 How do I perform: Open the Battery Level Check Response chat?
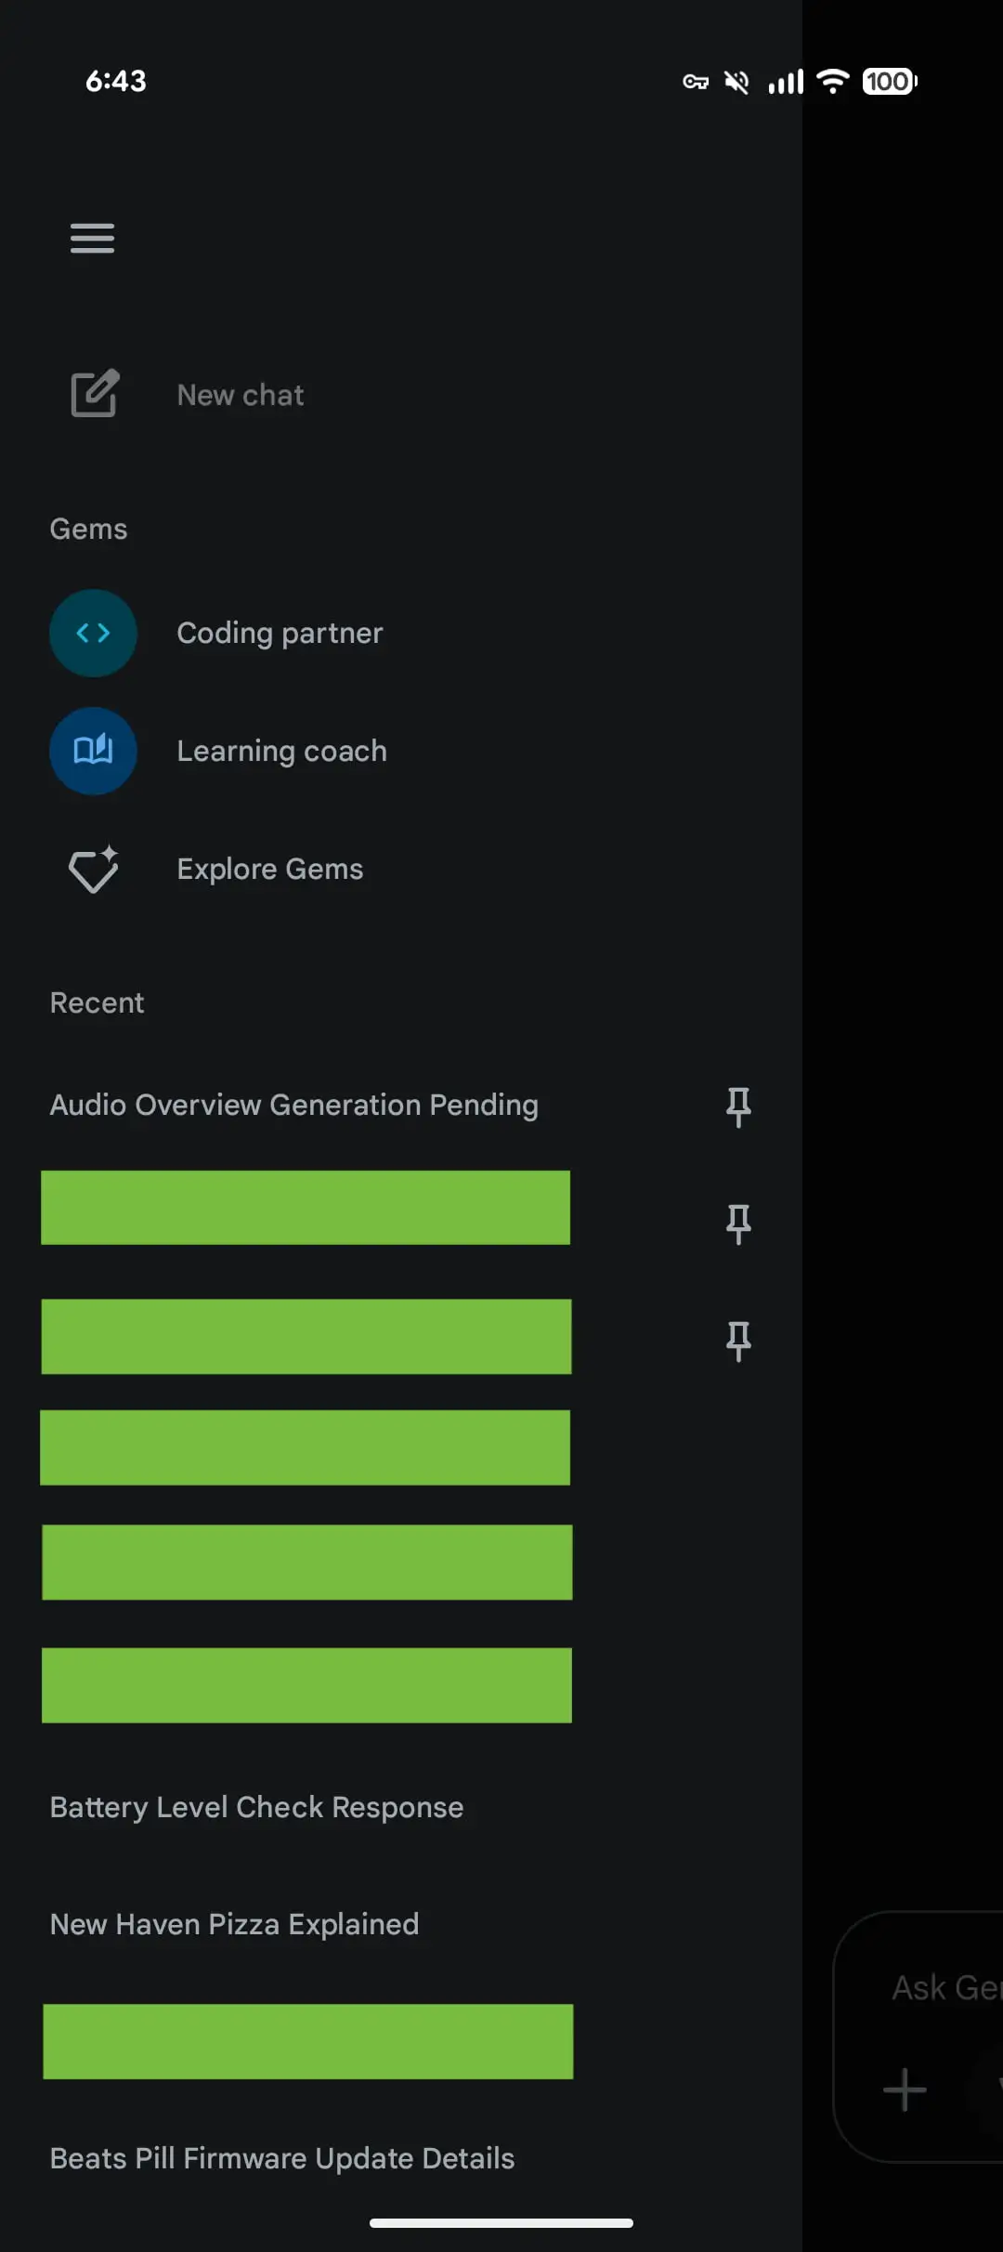tap(256, 1808)
